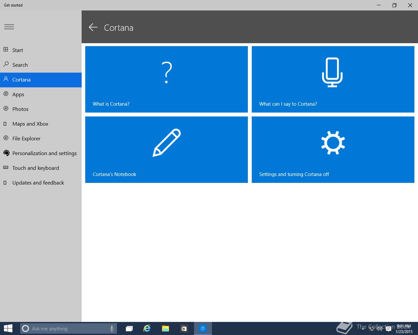
Task: Go back using the arrow icon
Action: click(x=93, y=27)
